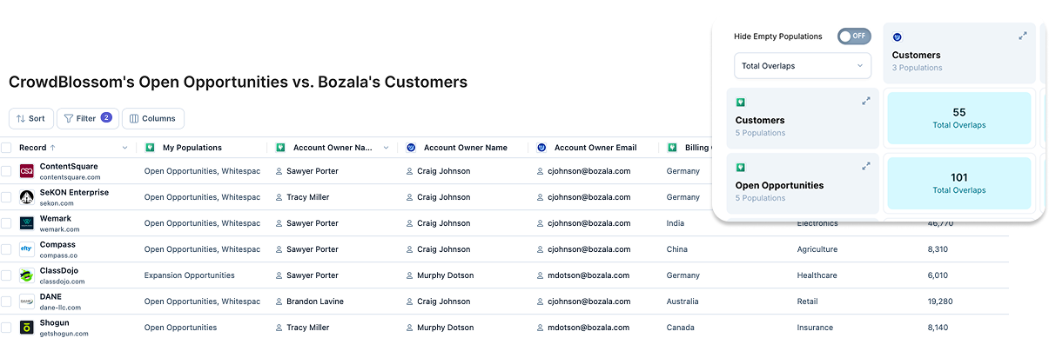Open the Record column header dropdown chevron
The height and width of the screenshot is (338, 1049).
[125, 148]
